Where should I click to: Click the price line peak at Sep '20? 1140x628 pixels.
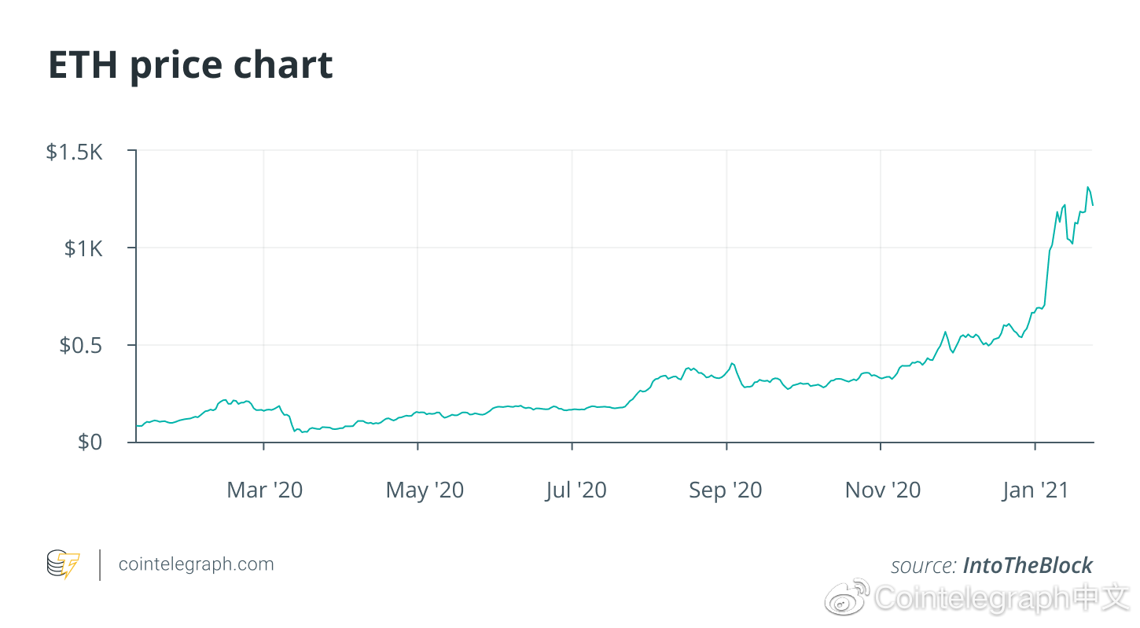pos(732,363)
